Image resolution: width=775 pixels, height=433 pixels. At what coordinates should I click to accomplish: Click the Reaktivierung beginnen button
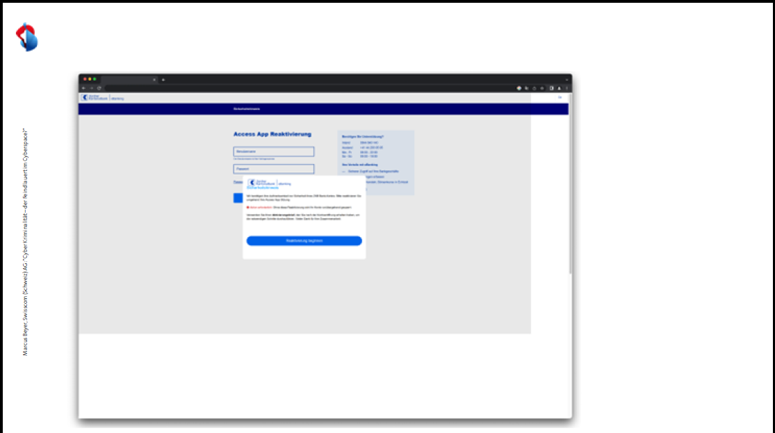pyautogui.click(x=304, y=241)
